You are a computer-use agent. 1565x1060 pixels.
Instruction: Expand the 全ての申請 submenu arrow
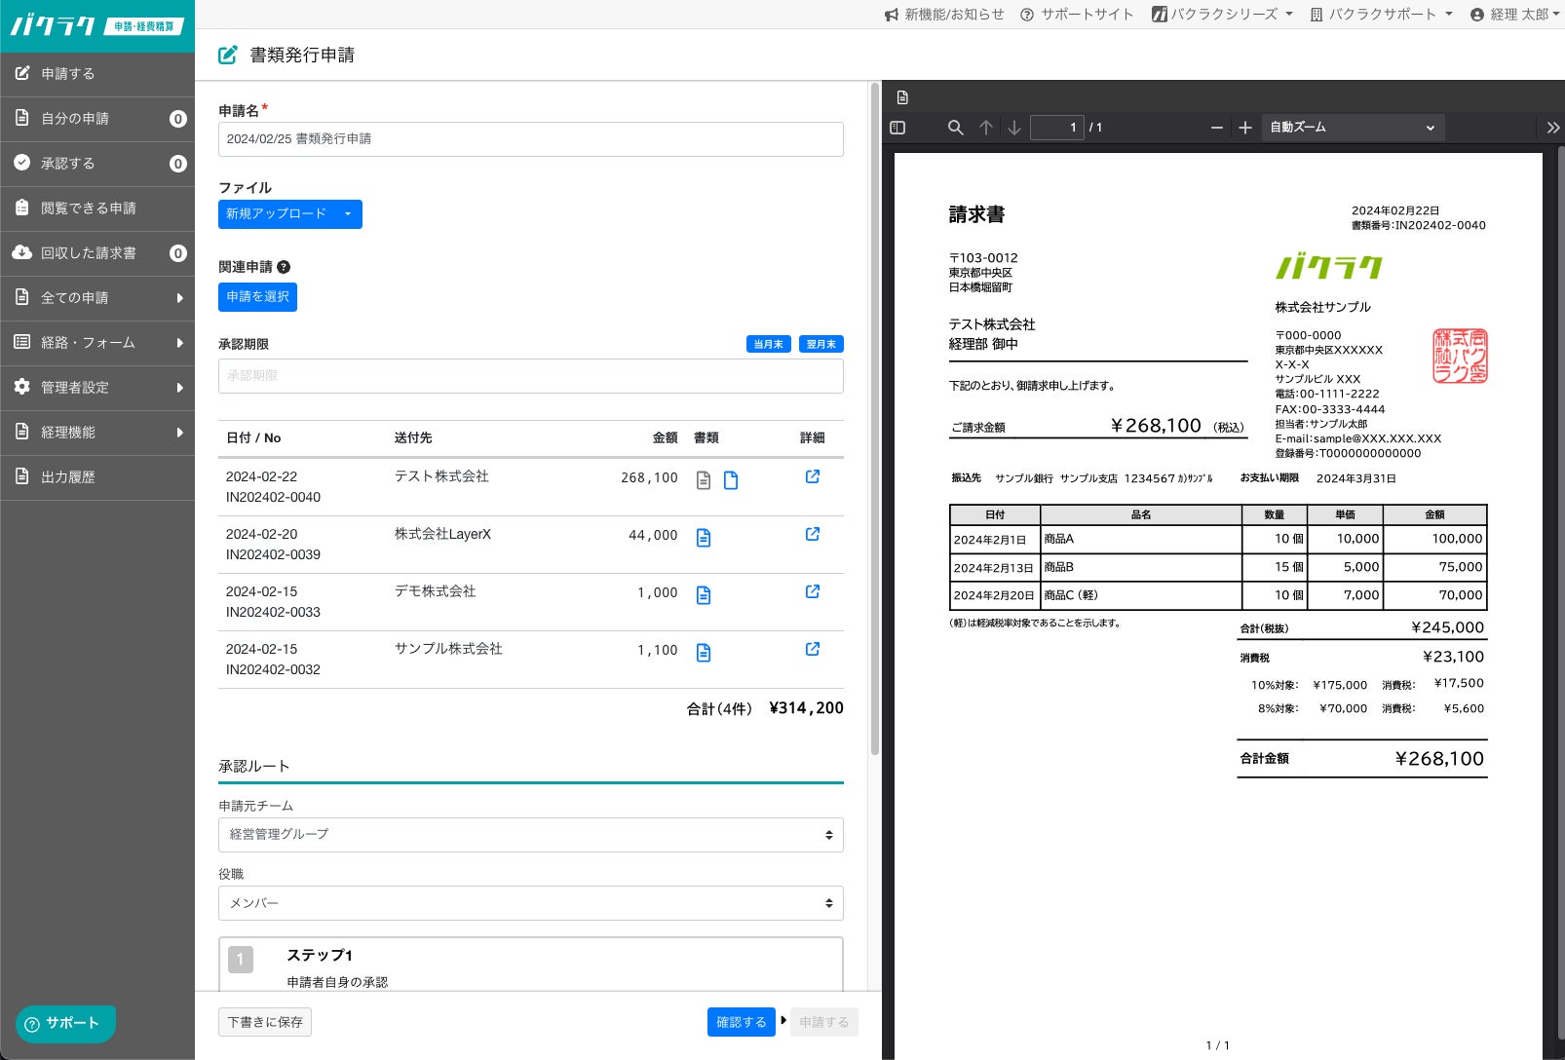[x=179, y=298]
